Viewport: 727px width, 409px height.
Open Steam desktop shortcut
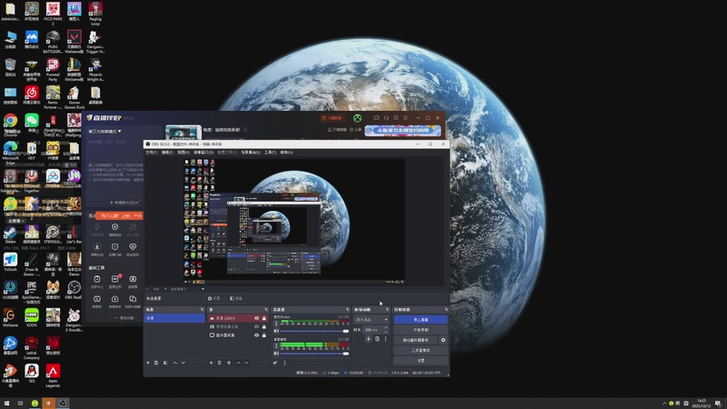10,234
